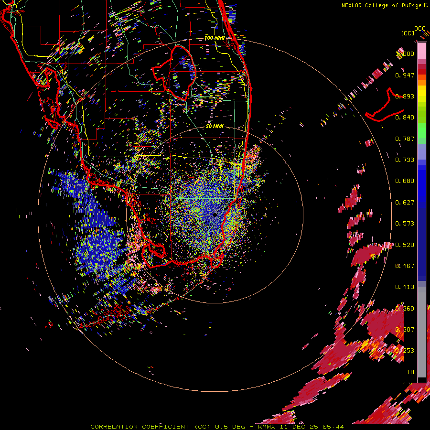Select the 0.413 scale value
Screen dimensions: 430x430
click(405, 287)
